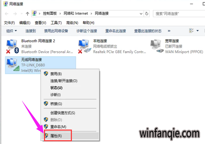205x144 pixels.
Task: Click the 搜索"网络连接" search field
Action: [x=179, y=14]
